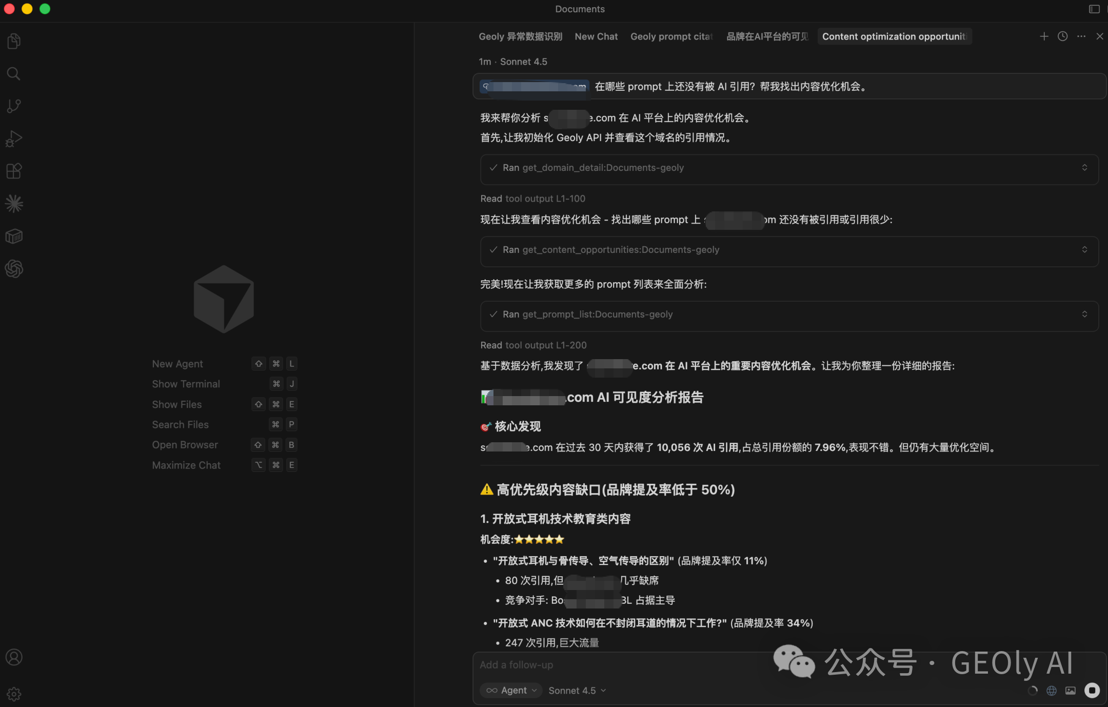This screenshot has height=707, width=1108.
Task: Open the Run and Debug icon
Action: pos(14,139)
